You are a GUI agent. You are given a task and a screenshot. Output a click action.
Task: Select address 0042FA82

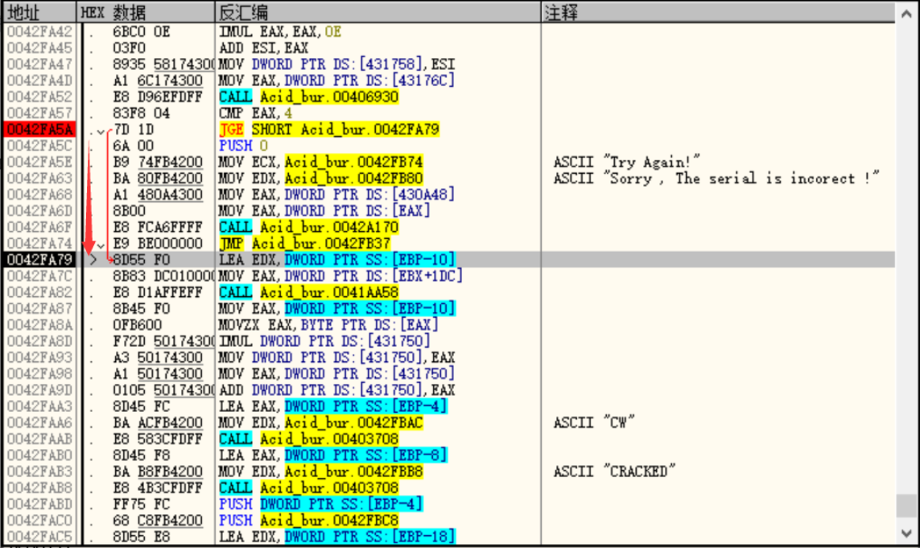coord(39,292)
